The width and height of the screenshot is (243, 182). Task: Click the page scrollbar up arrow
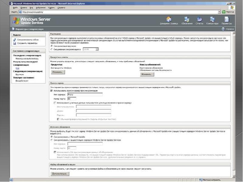(x=234, y=33)
